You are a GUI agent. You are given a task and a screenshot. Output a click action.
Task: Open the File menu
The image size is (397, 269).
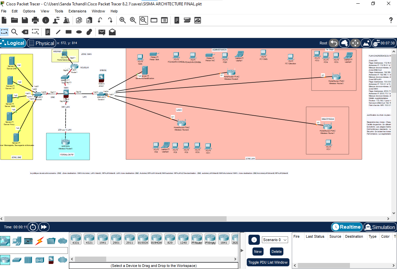click(x=4, y=11)
